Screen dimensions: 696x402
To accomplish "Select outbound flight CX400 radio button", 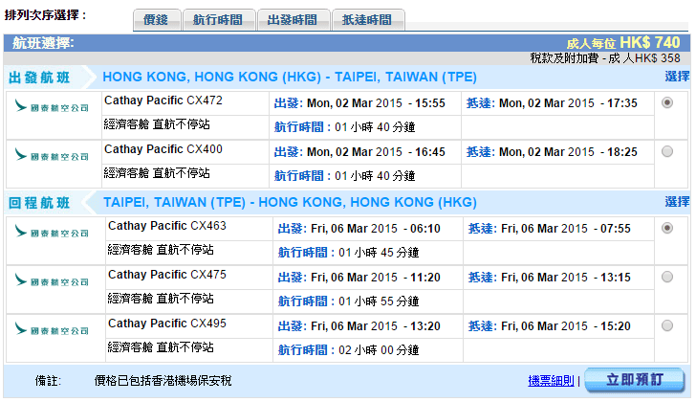I will 666,150.
